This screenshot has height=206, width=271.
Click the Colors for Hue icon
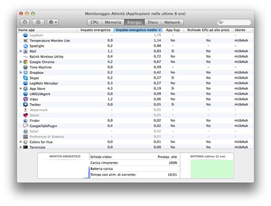(25, 142)
